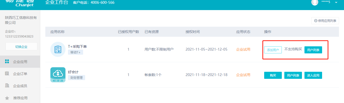Image resolution: width=344 pixels, height=103 pixels.
Task: Click the 好会计 app icon
Action: click(58, 75)
